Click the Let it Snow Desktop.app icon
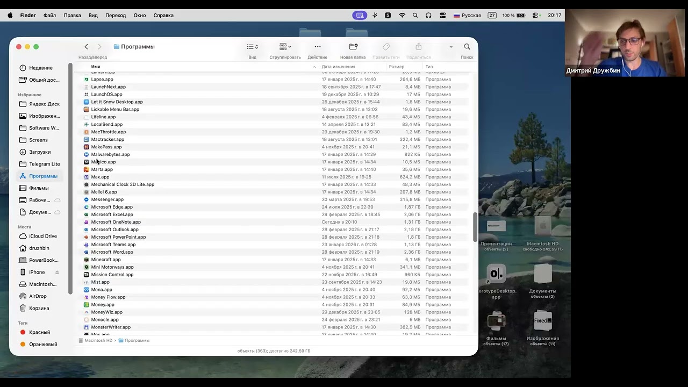The image size is (688, 387). coord(86,102)
